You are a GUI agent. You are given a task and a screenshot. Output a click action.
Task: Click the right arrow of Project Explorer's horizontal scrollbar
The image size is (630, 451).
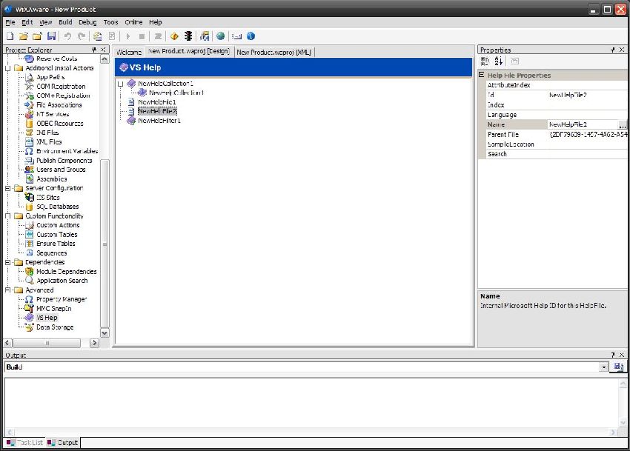coord(94,343)
